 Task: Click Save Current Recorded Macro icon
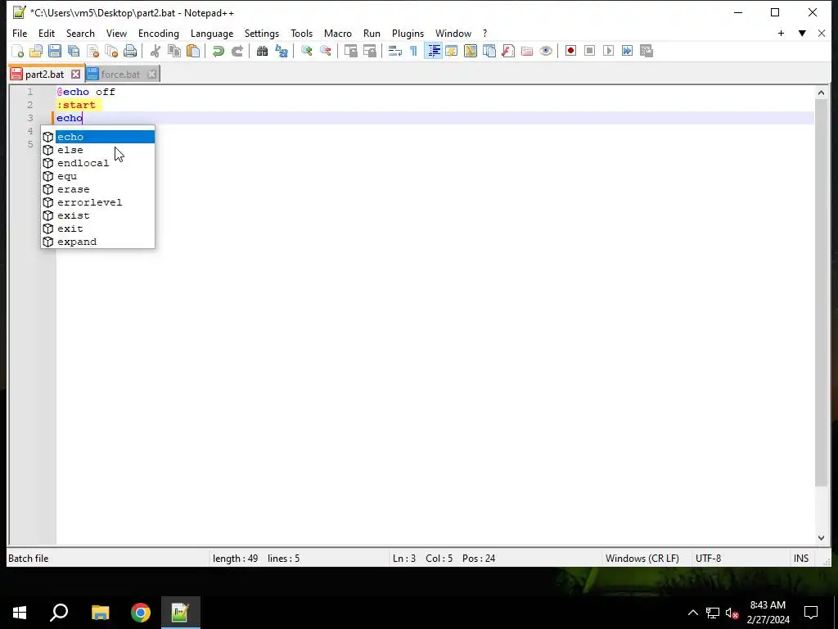[x=647, y=51]
